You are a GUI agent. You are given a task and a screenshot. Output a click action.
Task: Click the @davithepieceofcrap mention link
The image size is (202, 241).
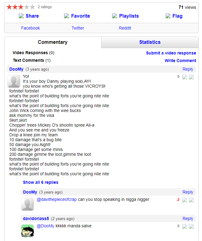click(x=57, y=200)
